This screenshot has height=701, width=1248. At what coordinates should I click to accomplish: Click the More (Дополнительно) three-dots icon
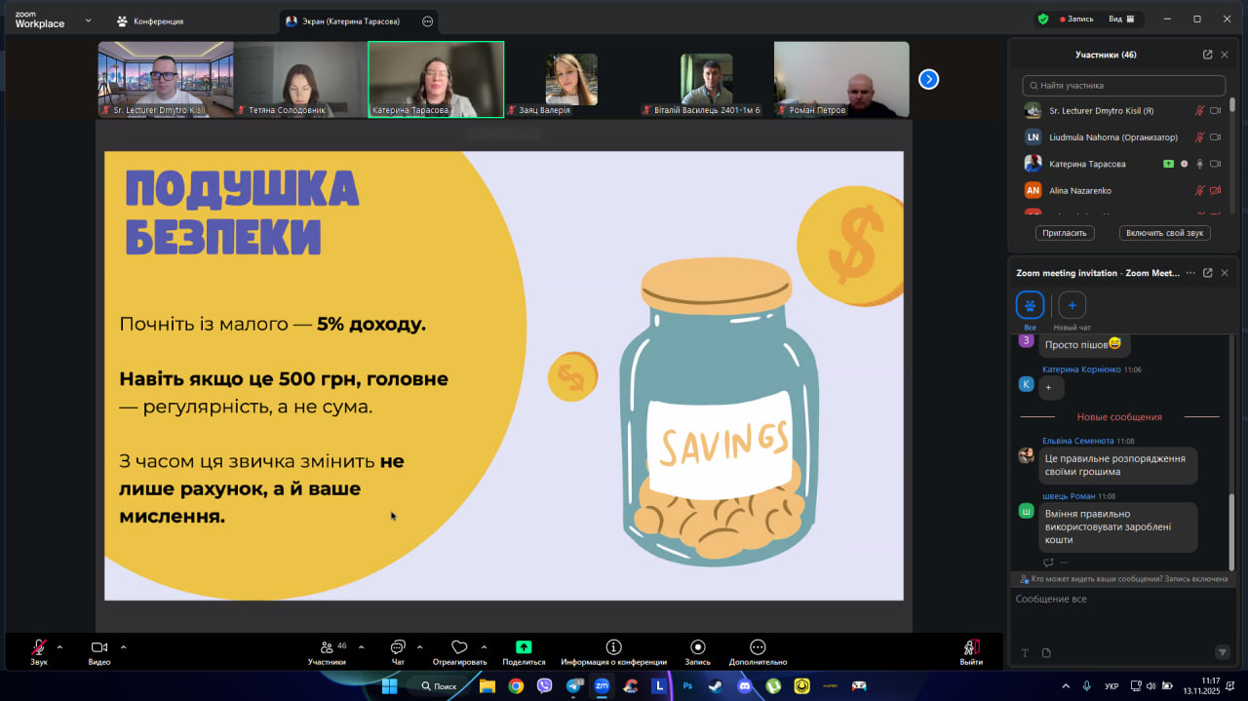(x=758, y=647)
